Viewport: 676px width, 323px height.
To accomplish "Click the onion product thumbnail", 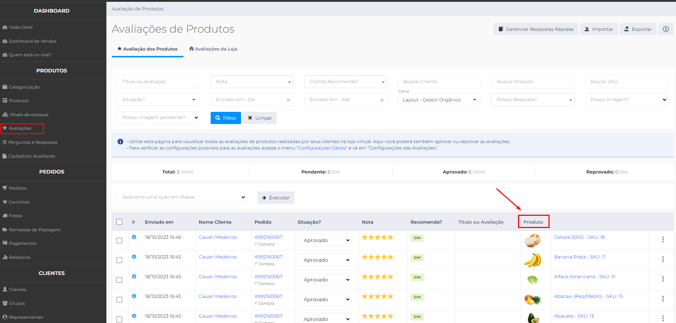I will coord(532,240).
